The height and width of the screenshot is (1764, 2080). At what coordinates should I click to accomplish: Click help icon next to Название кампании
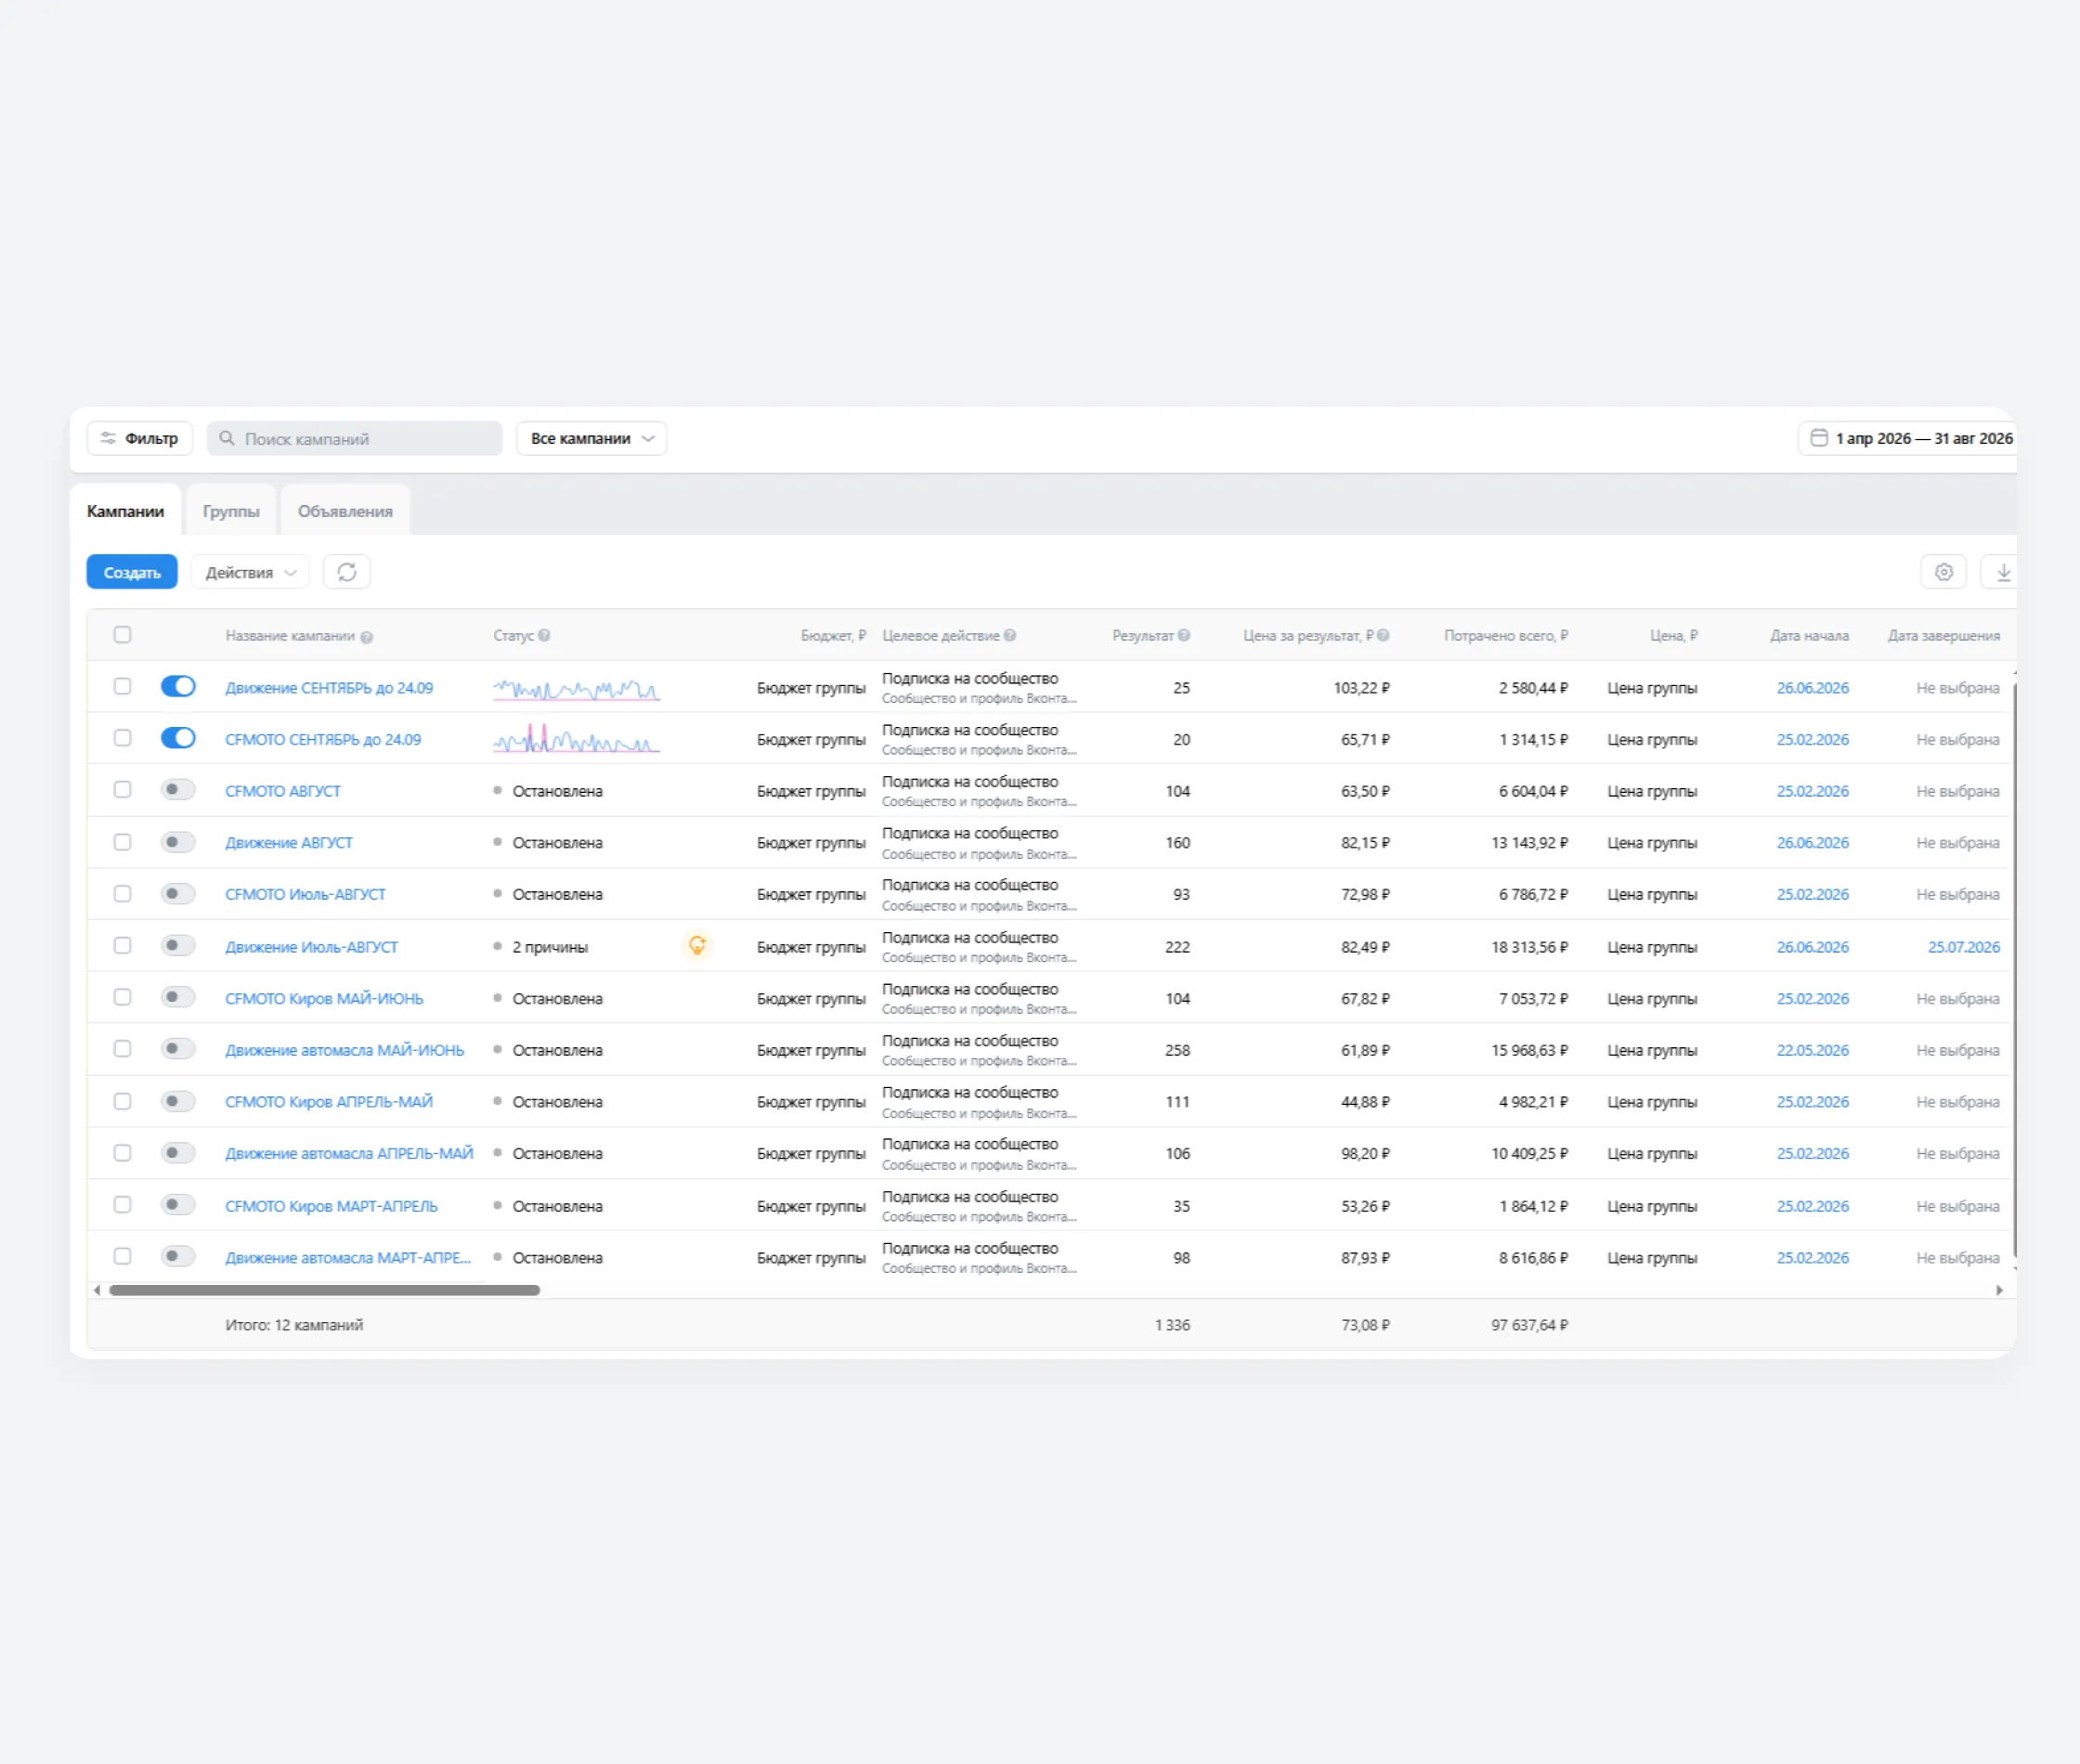click(x=367, y=637)
